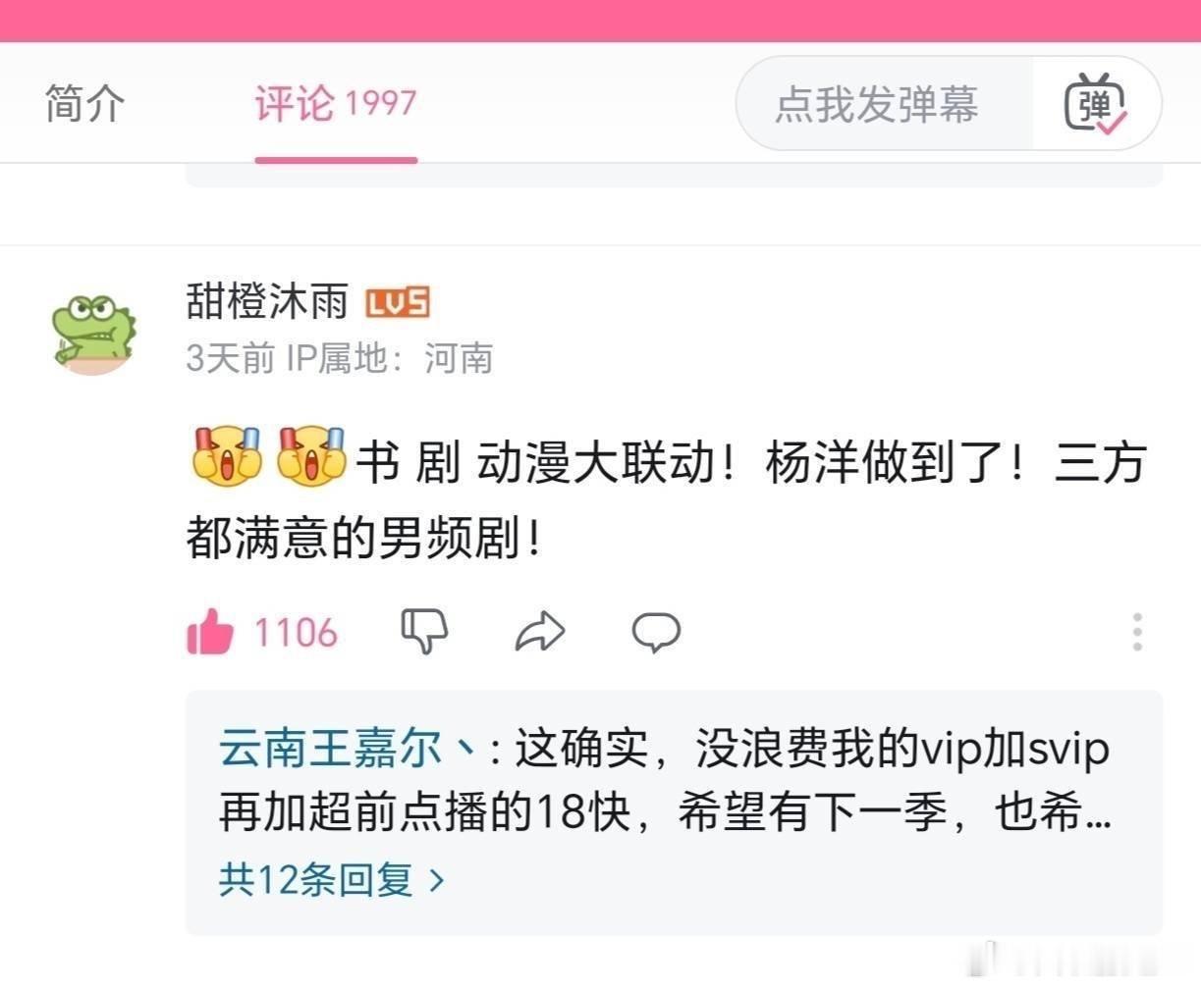Open the three-dot more options menu
This screenshot has width=1201, height=988.
pyautogui.click(x=1137, y=632)
